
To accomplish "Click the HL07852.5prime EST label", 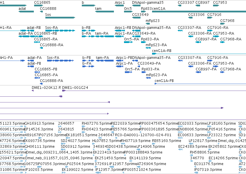I will 107,141.
